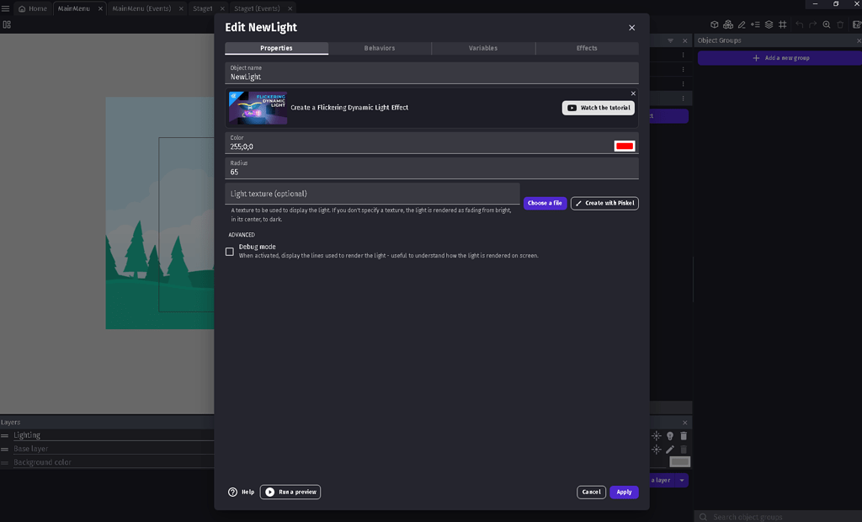Viewport: 862px width, 522px height.
Task: Go to the Stage1 (Events) tab
Action: pos(256,8)
